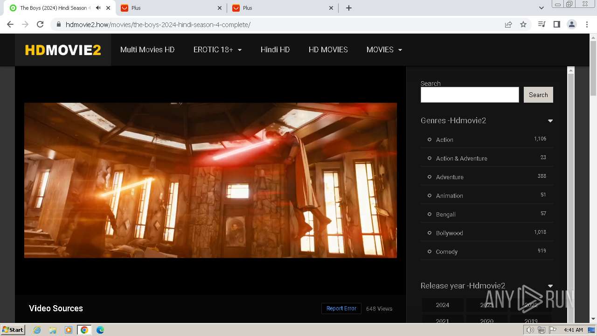Screen dimensions: 597x336
Task: Open the tab search chevron
Action: (x=541, y=8)
